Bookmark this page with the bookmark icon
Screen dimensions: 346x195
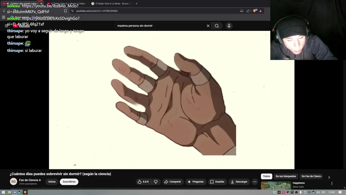pos(65,11)
